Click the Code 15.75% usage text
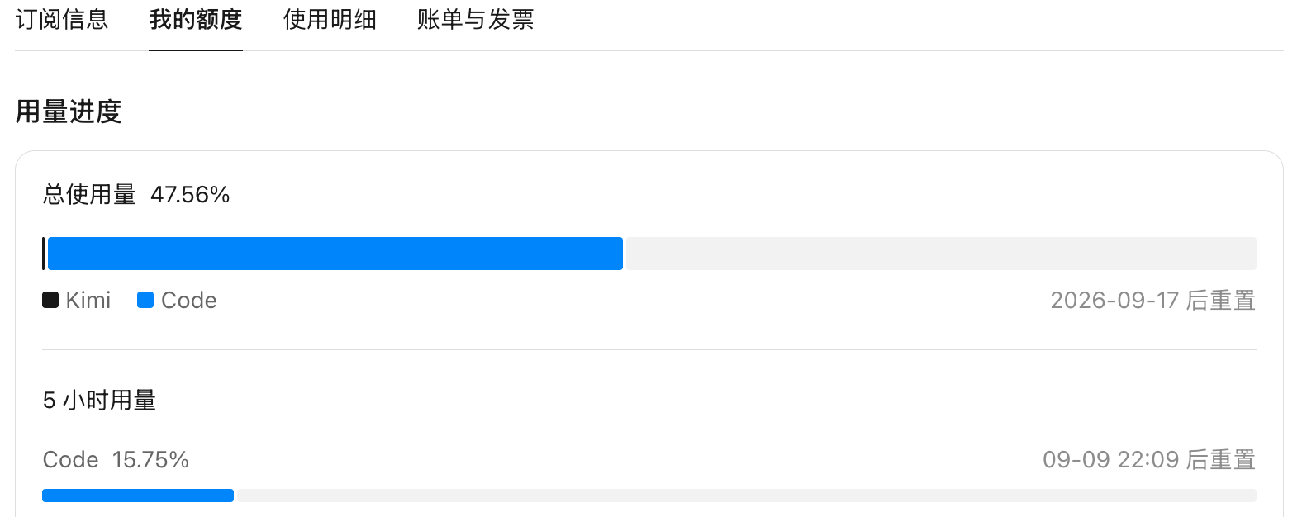Image resolution: width=1302 pixels, height=517 pixels. (x=116, y=459)
